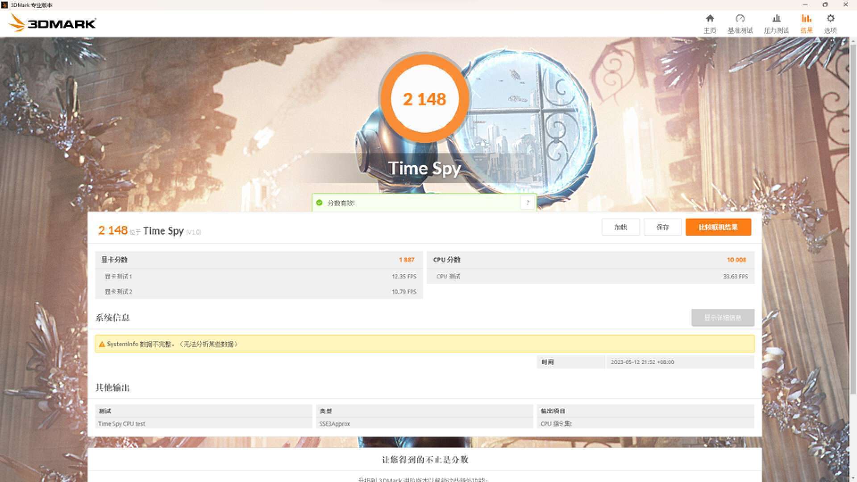Click the 3DMark title bar app icon

point(4,5)
